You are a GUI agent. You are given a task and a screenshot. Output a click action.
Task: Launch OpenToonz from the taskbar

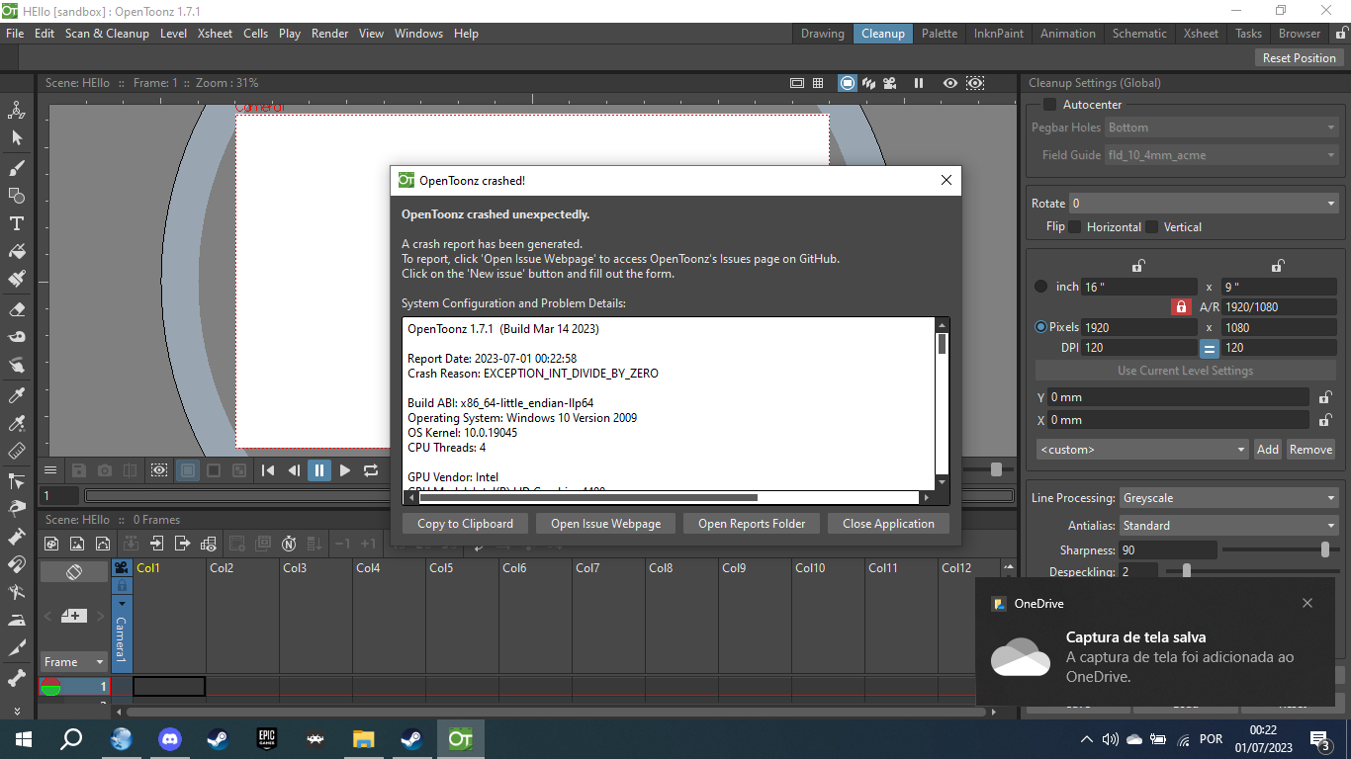(x=460, y=738)
